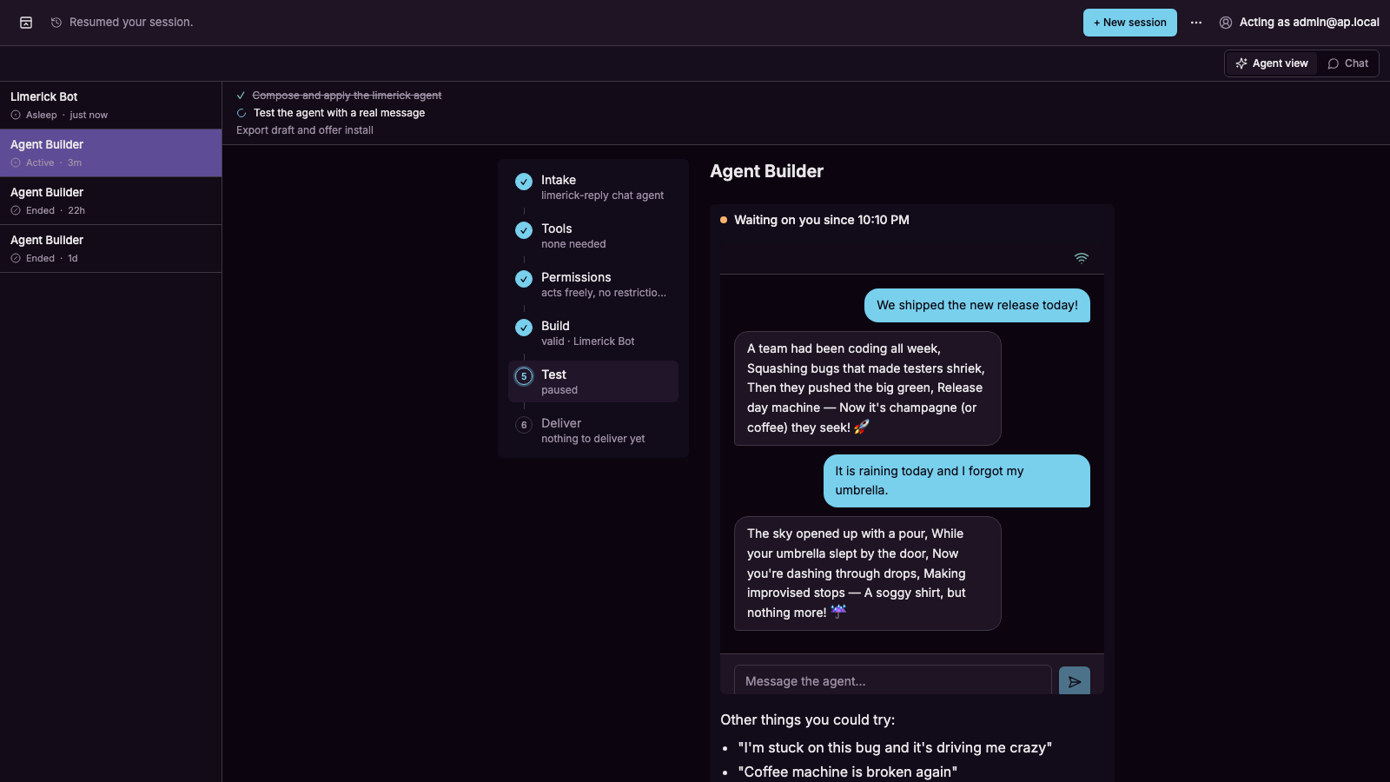Click the limerick reply about the sky pouring
This screenshot has width=1390, height=782.
(x=868, y=573)
